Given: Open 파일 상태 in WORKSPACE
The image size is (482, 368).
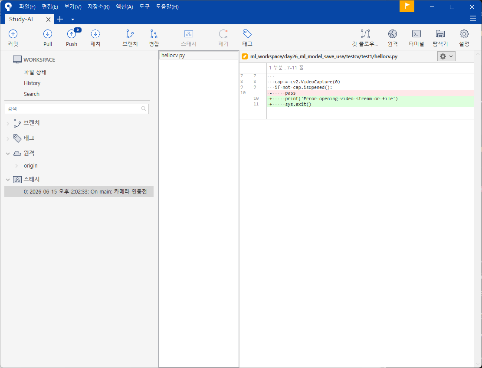Looking at the screenshot, I should click(35, 72).
